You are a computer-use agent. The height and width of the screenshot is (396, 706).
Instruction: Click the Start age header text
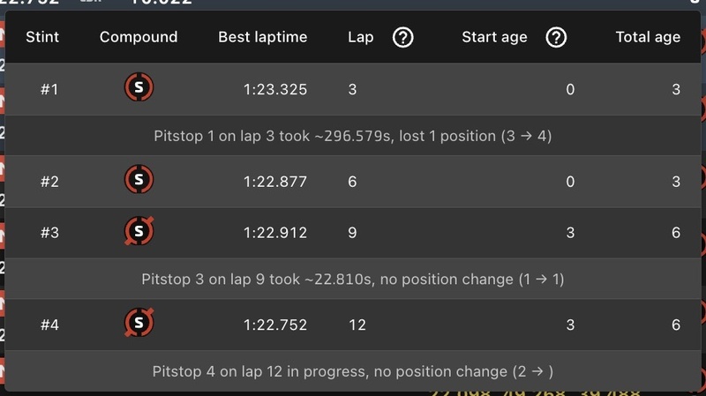(494, 37)
